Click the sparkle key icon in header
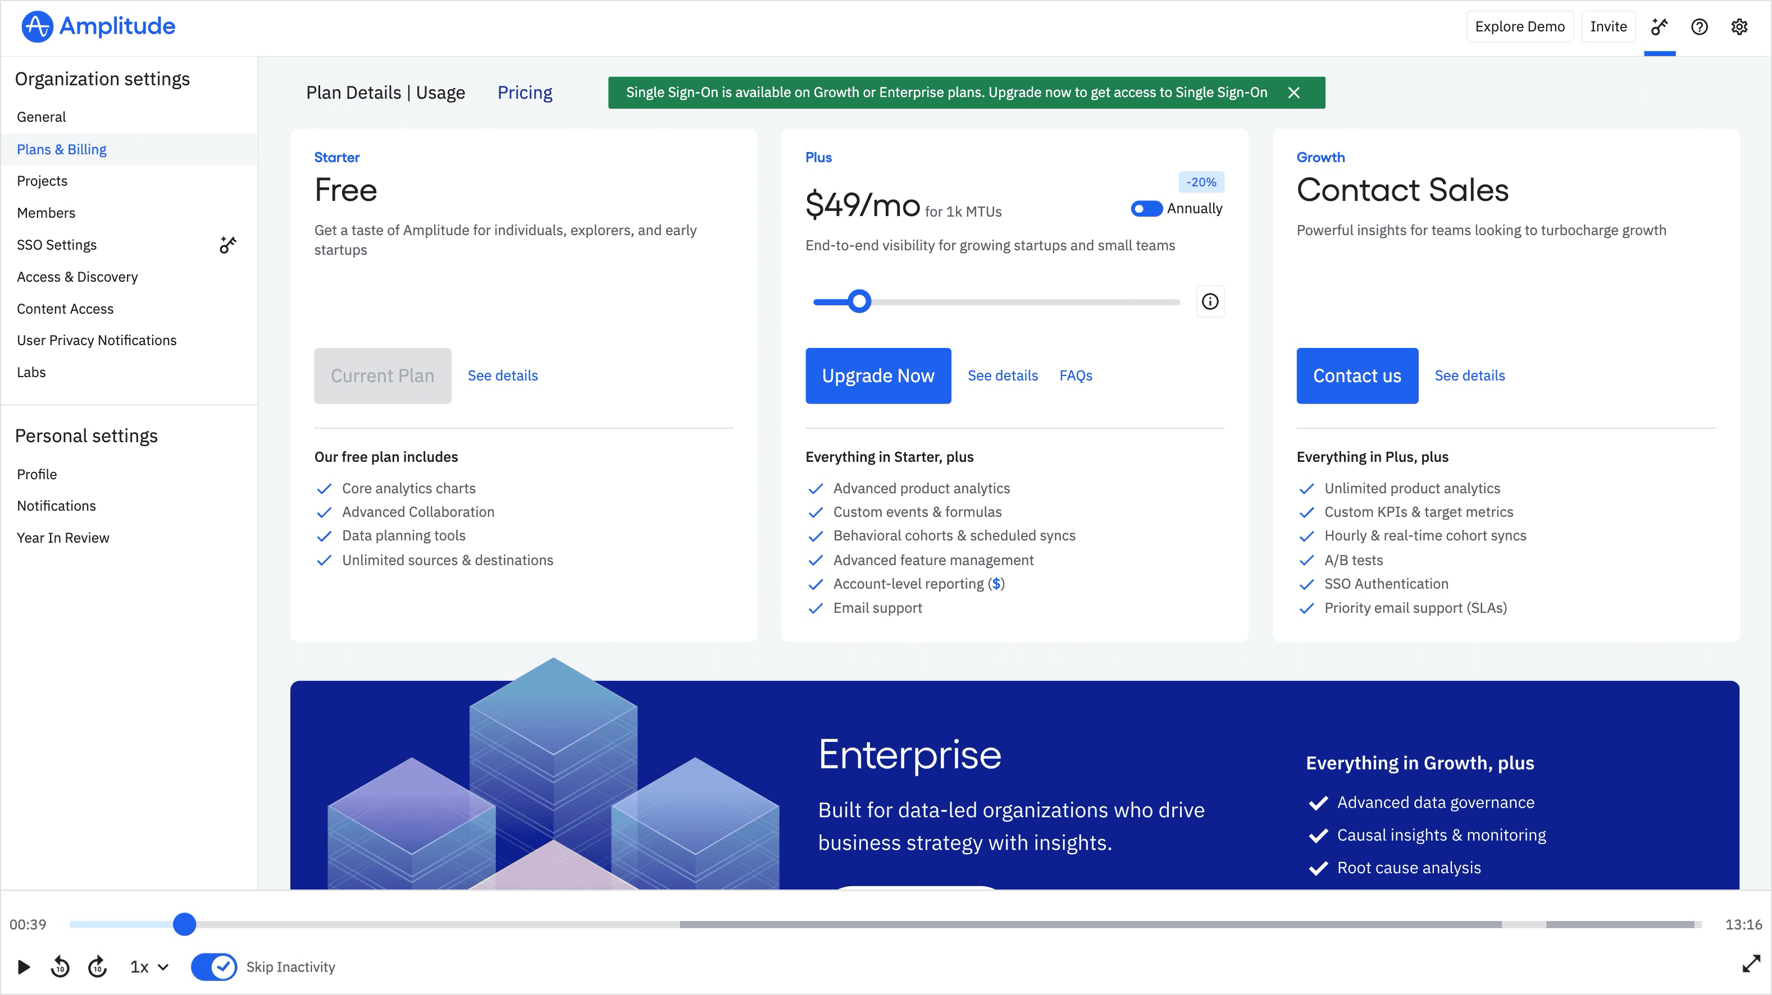 pyautogui.click(x=1659, y=27)
